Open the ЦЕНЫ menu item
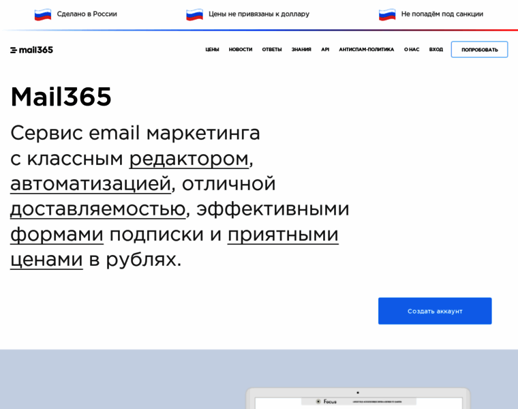This screenshot has width=518, height=409. [x=212, y=50]
